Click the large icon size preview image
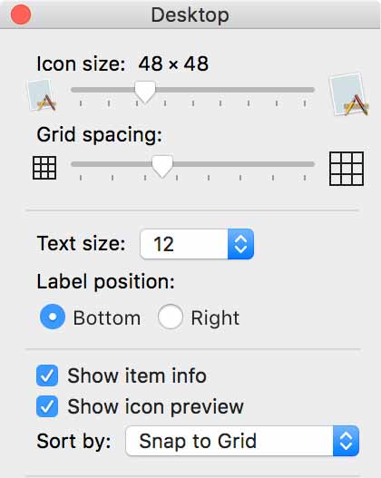Screen dimensions: 381x478 [348, 94]
